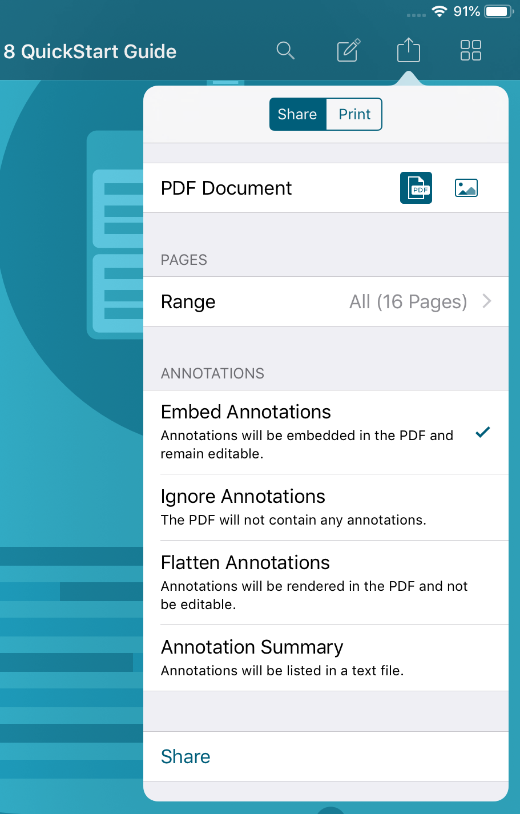
Task: Tap the cellular signal dots
Action: coord(416,15)
